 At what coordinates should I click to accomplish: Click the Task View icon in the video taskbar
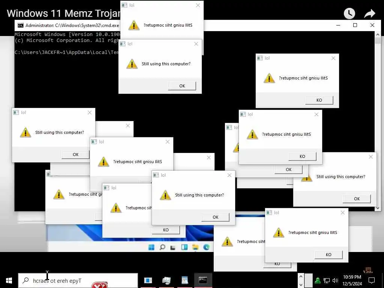click(173, 247)
